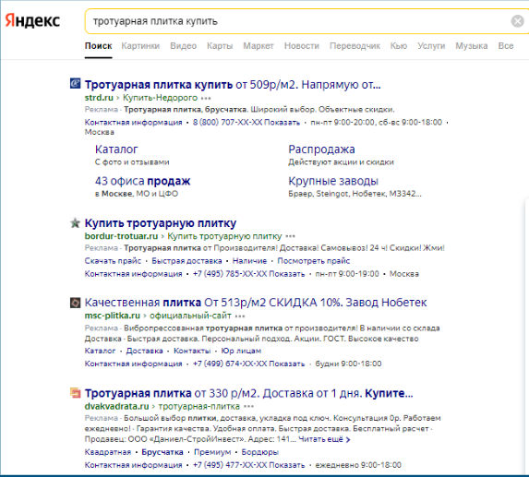Visit the msc-plitka.ru domain link
This screenshot has height=477, width=529.
pos(113,316)
